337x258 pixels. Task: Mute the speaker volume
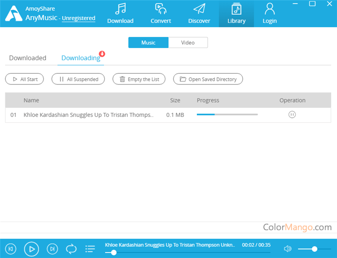click(288, 249)
